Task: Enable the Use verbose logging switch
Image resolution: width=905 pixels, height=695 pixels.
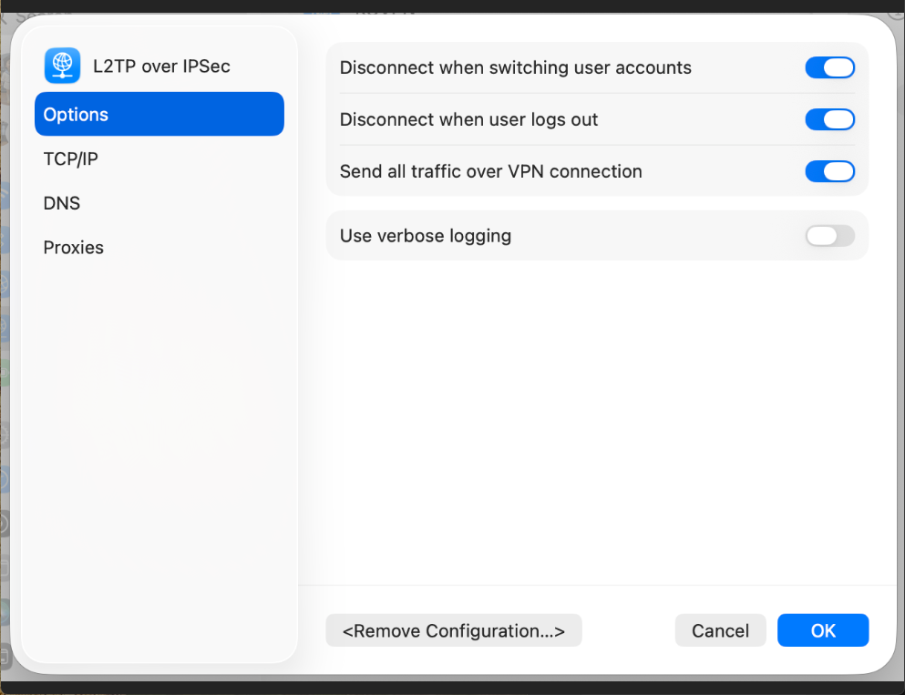Action: (x=829, y=236)
